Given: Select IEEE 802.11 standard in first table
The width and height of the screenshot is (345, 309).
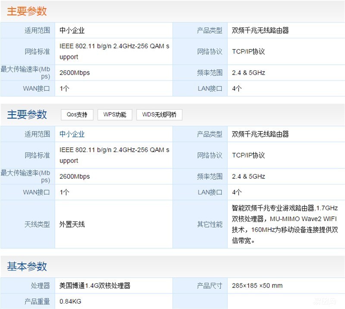Looking at the screenshot, I should 114,51.
